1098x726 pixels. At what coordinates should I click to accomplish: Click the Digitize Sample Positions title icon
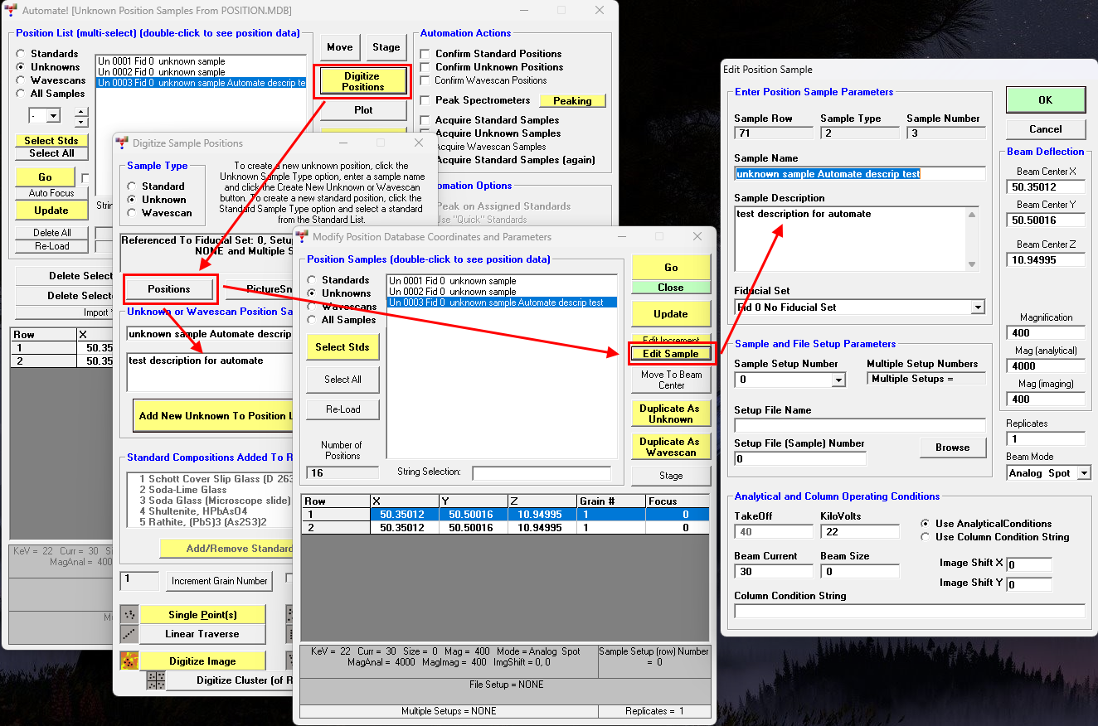pos(122,143)
